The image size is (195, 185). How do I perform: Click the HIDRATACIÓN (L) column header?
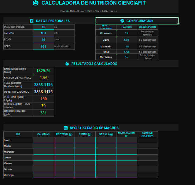tap(127, 134)
